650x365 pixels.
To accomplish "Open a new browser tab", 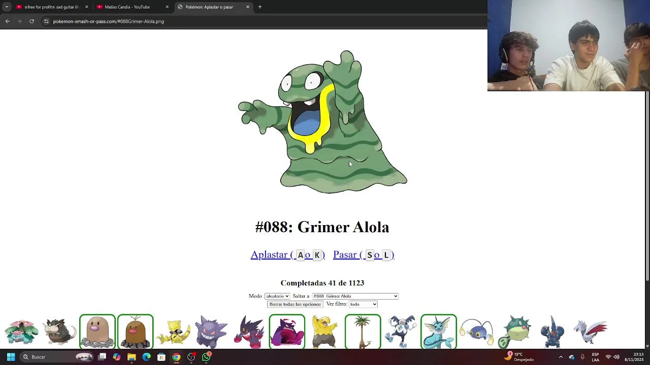I will click(x=260, y=7).
